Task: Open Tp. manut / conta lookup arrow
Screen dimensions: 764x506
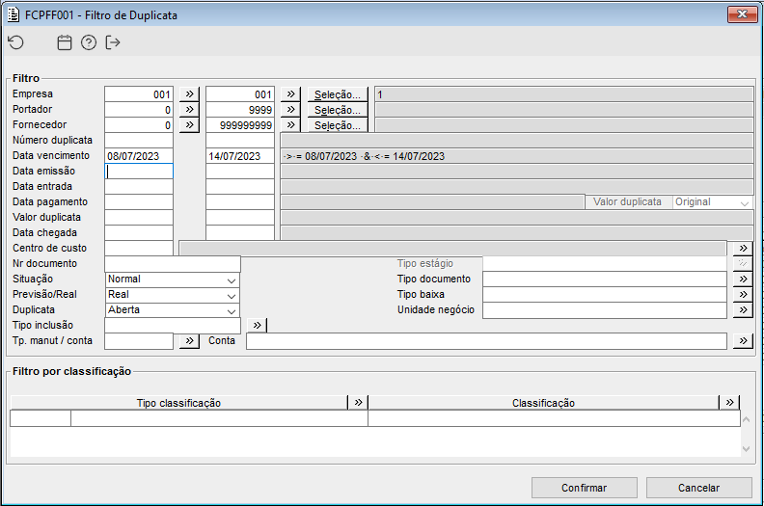Action: [189, 341]
